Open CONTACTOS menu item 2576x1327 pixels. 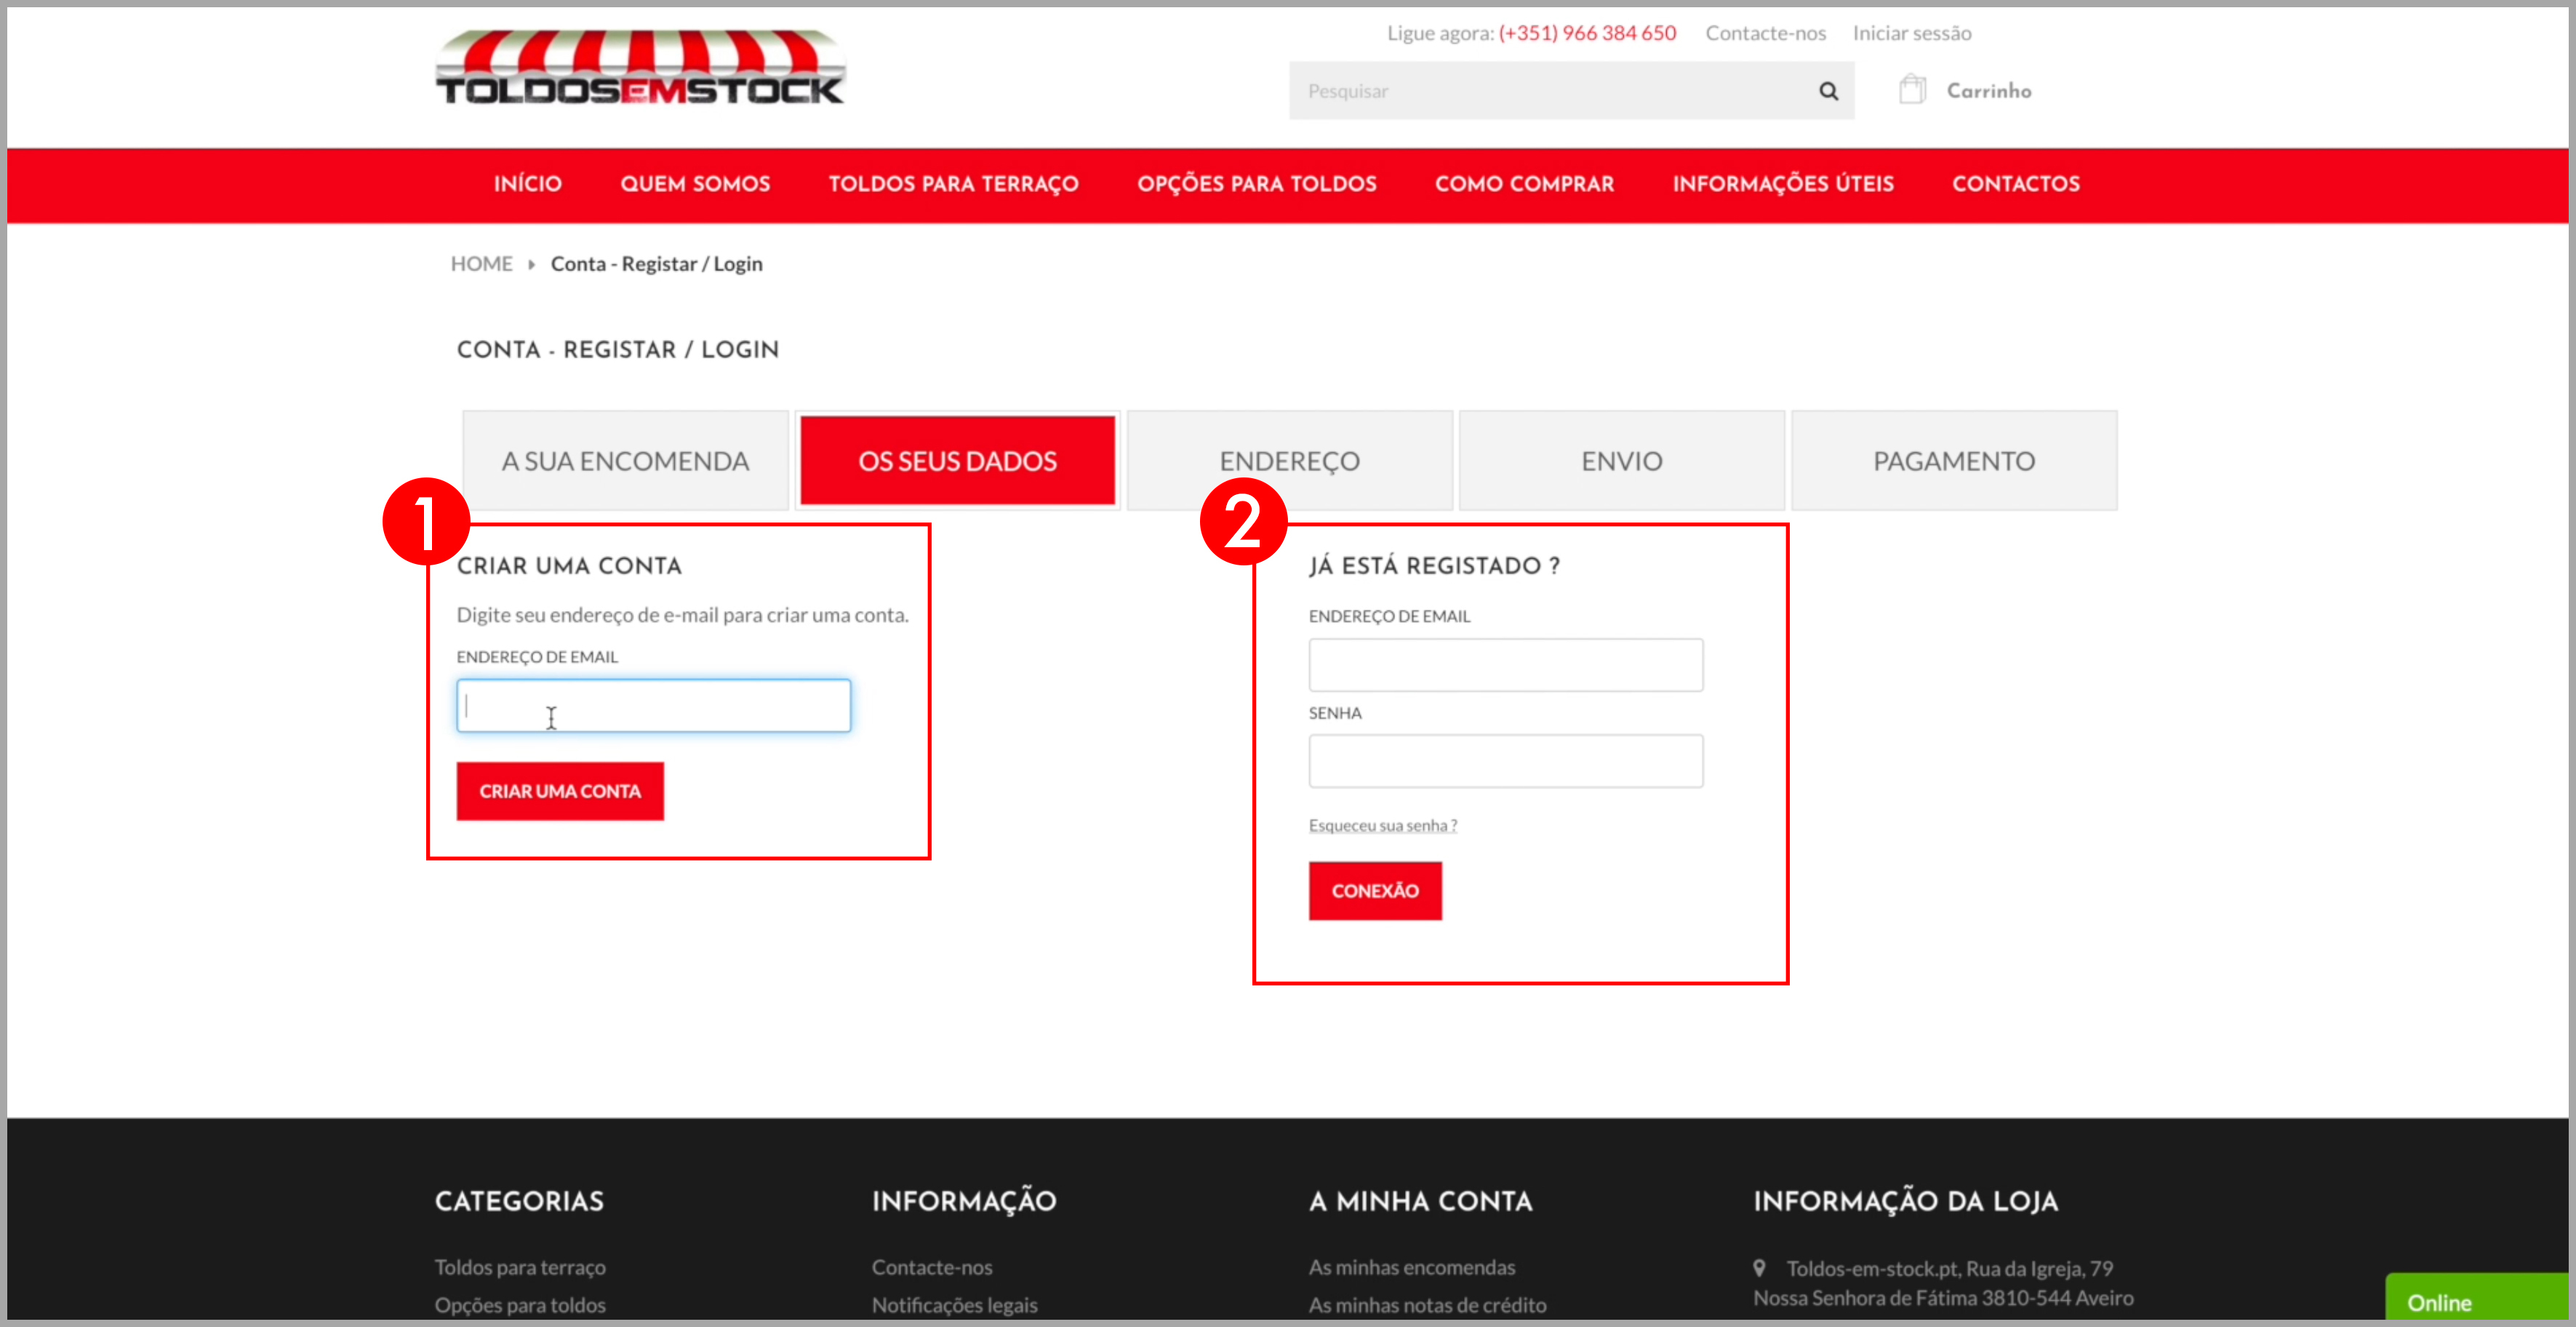tap(2016, 184)
